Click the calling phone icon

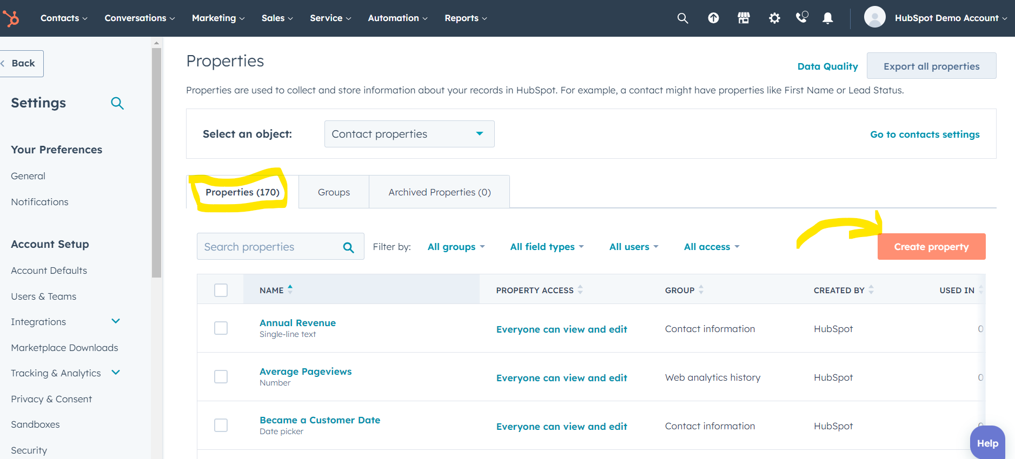point(801,18)
